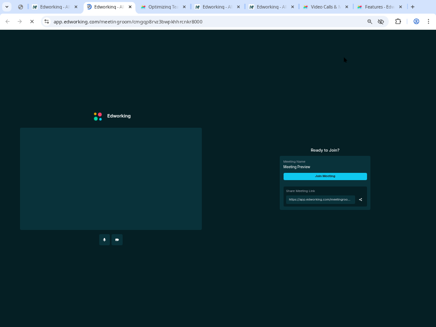Click the address bar URL
436x327 pixels.
click(x=128, y=22)
